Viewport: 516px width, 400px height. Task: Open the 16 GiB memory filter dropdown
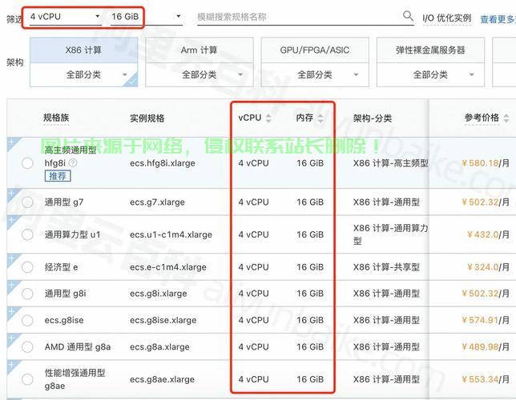[147, 17]
